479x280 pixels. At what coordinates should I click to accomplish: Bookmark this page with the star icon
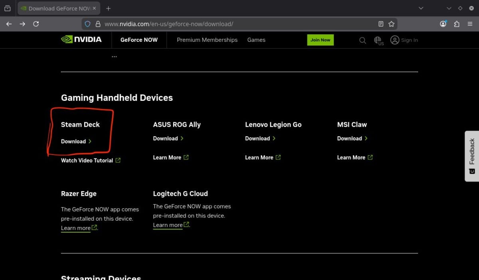click(x=392, y=24)
